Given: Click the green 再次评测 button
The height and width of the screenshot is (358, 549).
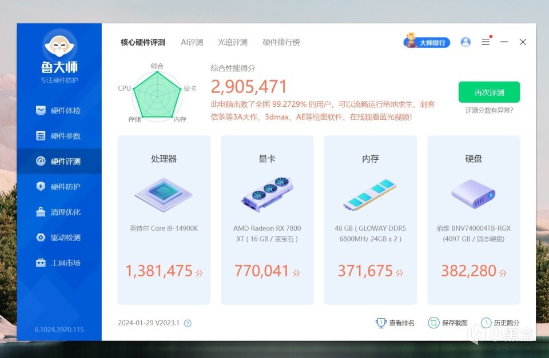Looking at the screenshot, I should coord(489,92).
